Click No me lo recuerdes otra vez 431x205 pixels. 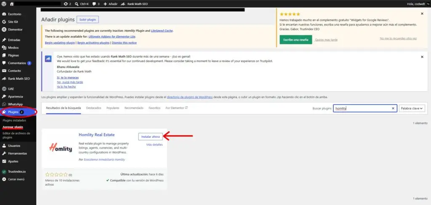pyautogui.click(x=398, y=38)
